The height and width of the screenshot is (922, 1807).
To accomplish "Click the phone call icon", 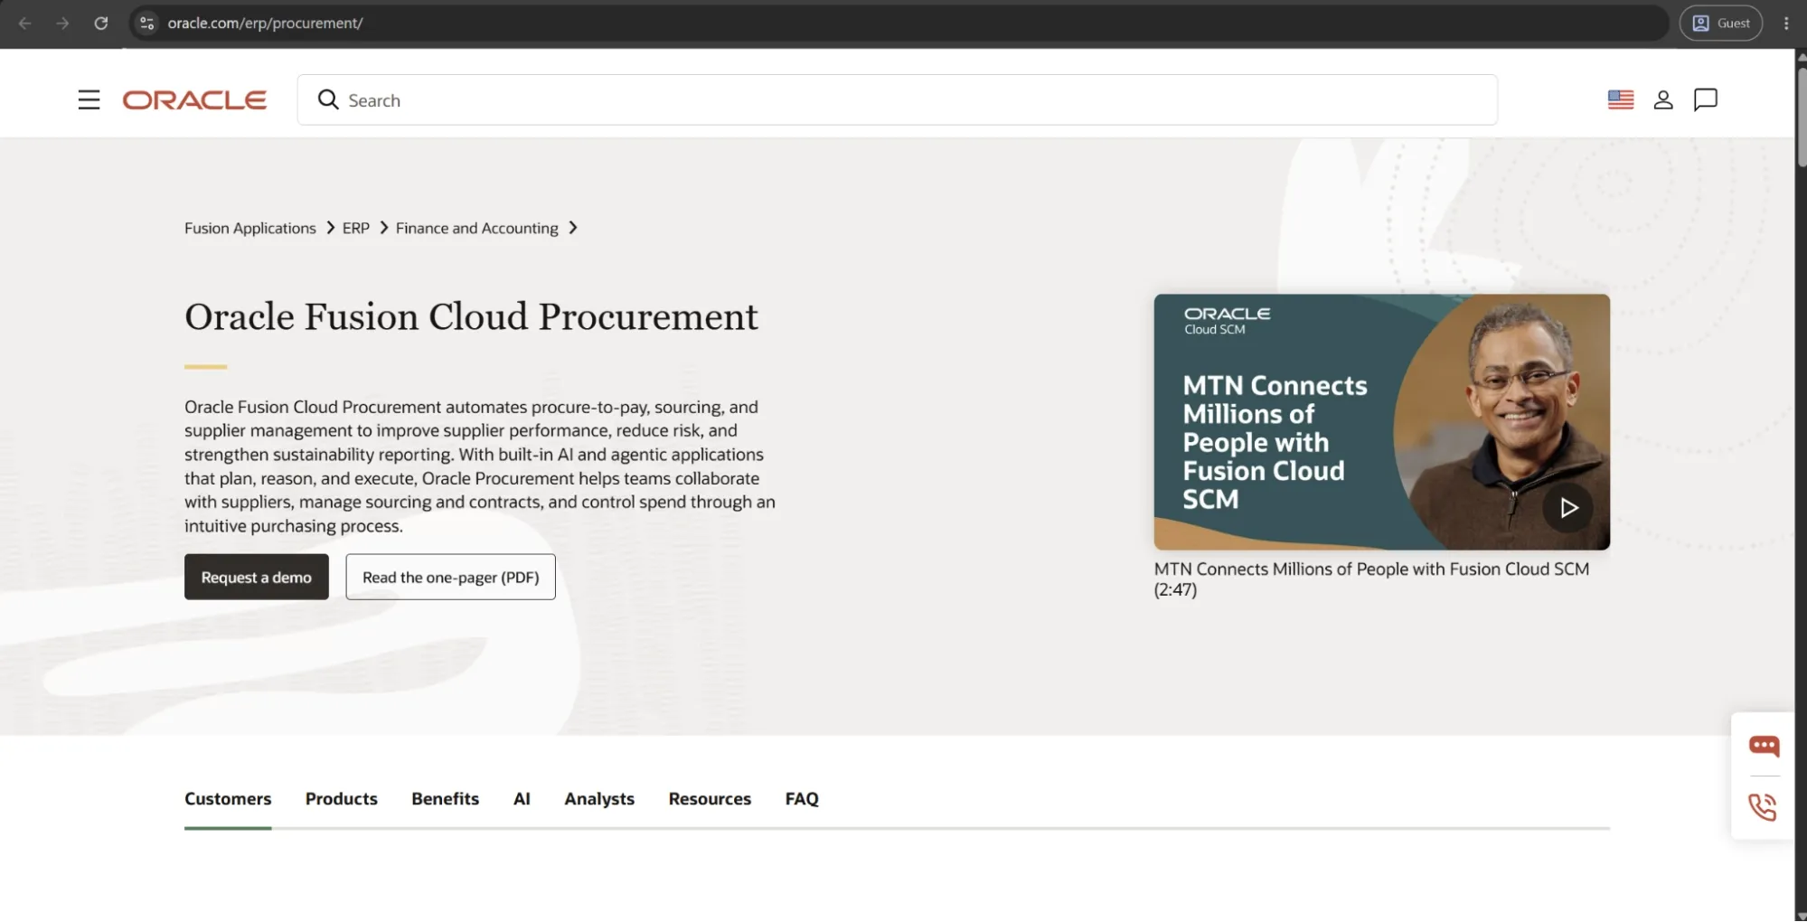I will [x=1763, y=806].
